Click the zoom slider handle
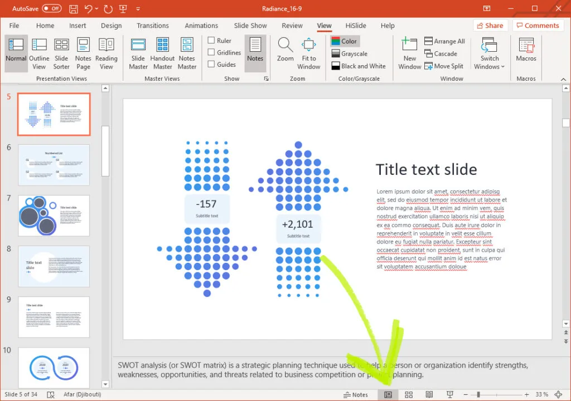The image size is (571, 401). [x=478, y=395]
